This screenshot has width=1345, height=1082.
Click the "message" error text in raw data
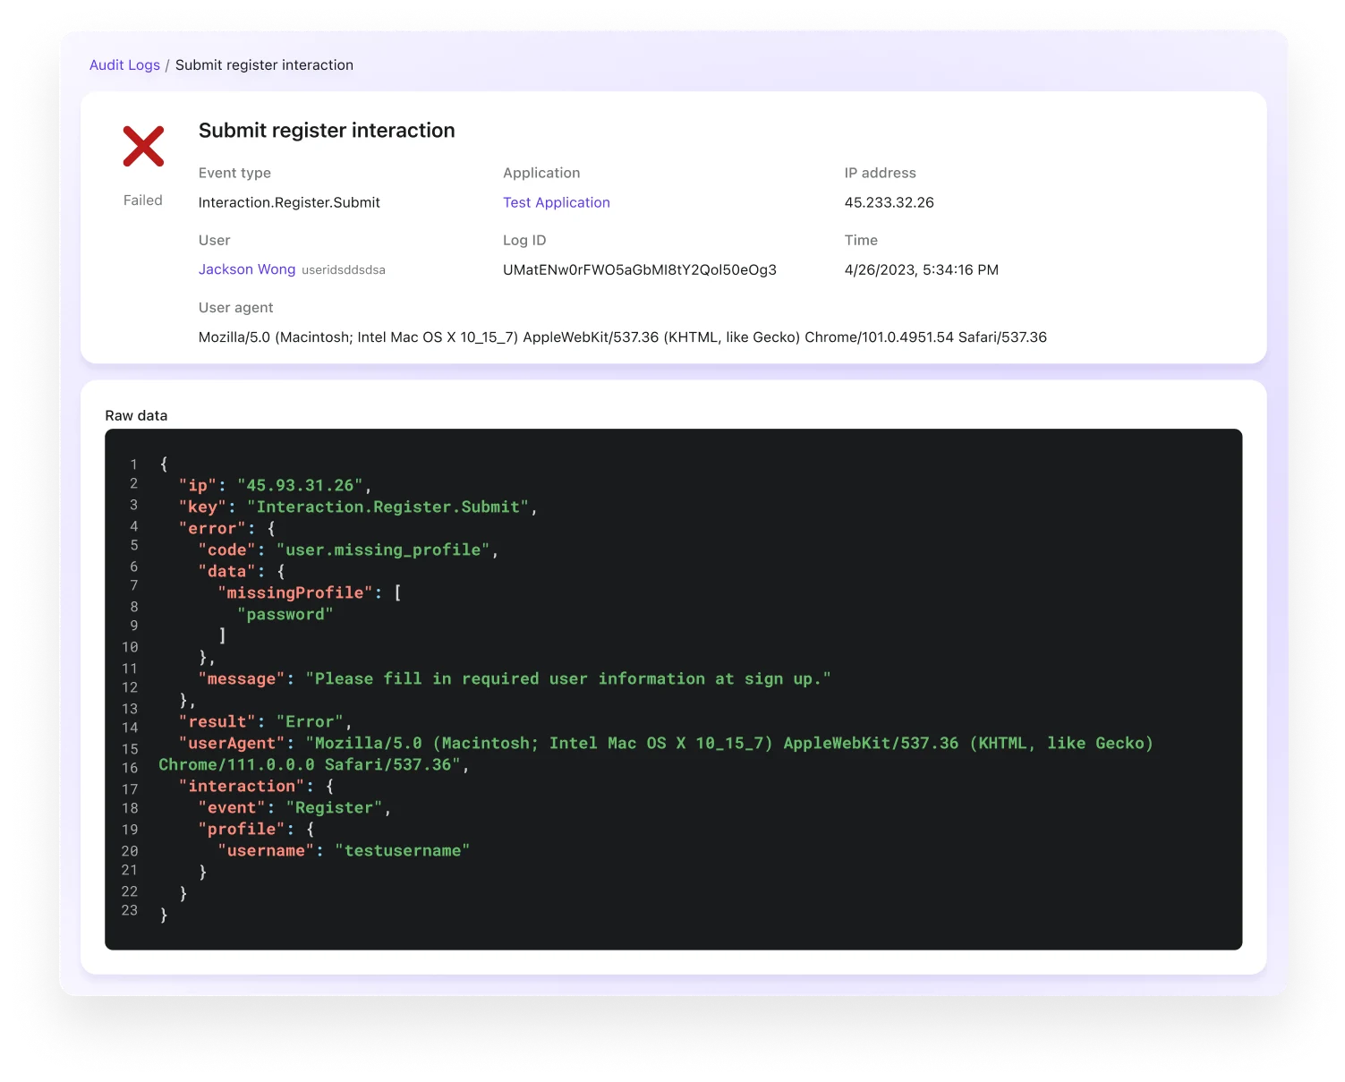tap(567, 679)
